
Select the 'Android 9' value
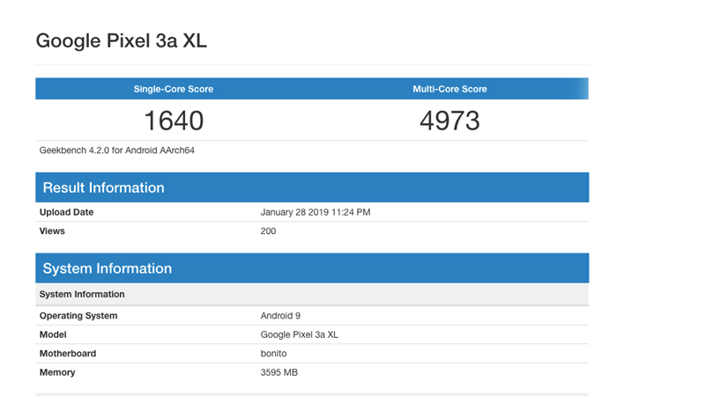pos(280,316)
